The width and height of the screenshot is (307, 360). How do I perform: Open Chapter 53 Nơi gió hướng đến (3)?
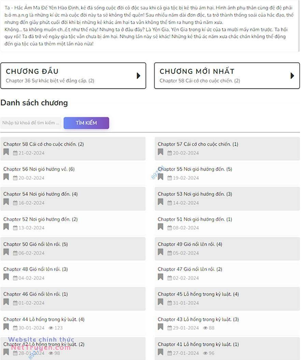(x=195, y=194)
